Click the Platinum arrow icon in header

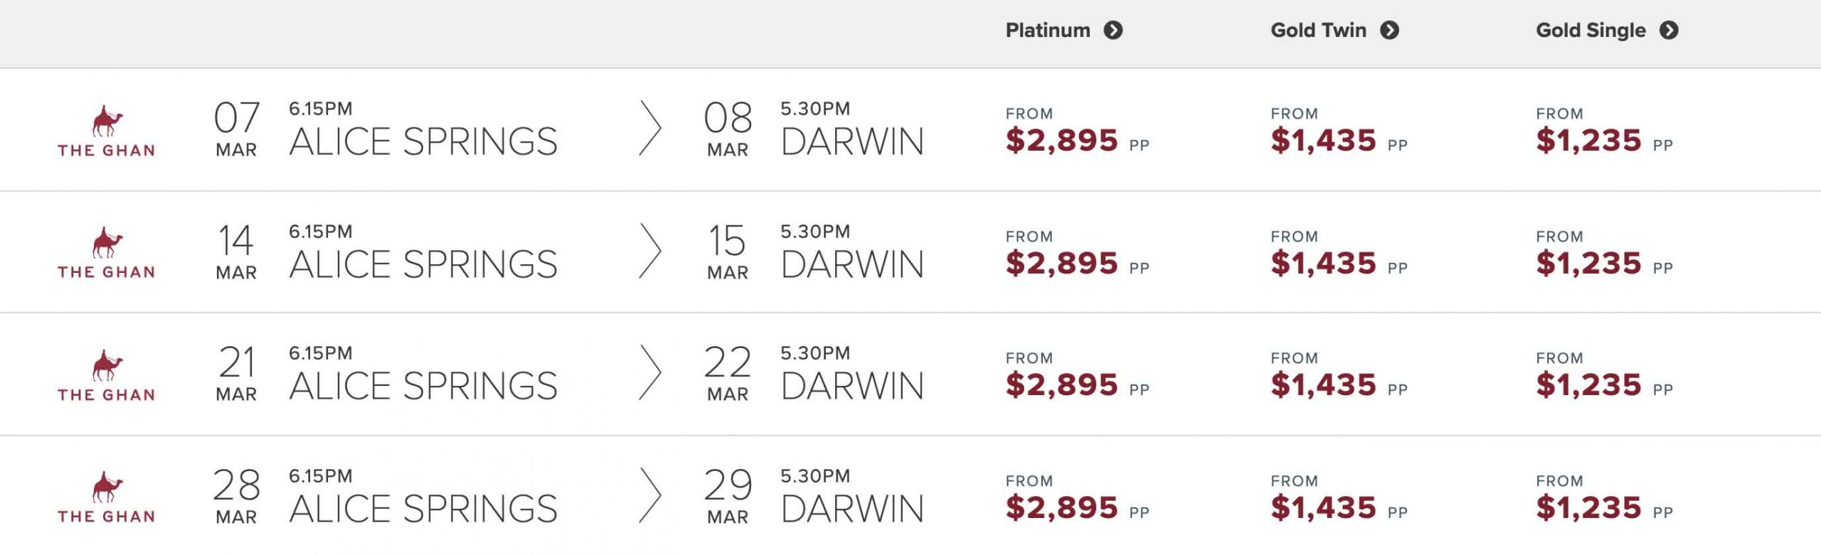[x=1113, y=31]
